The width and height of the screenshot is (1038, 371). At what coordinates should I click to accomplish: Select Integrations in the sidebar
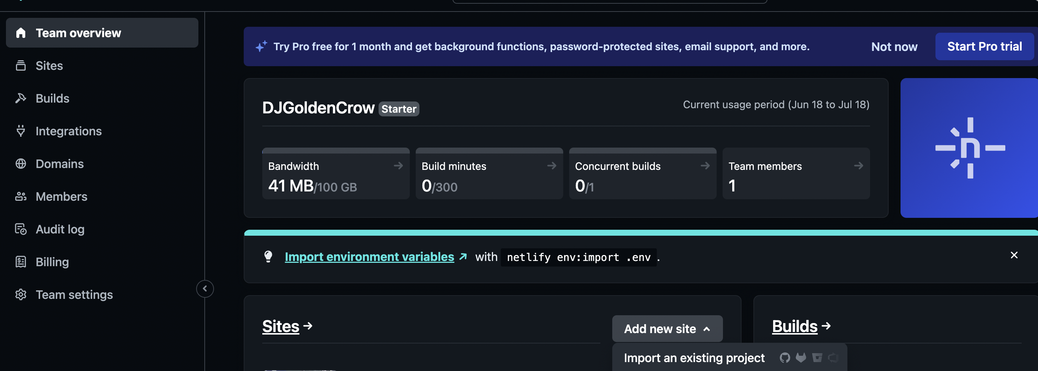pos(102,130)
